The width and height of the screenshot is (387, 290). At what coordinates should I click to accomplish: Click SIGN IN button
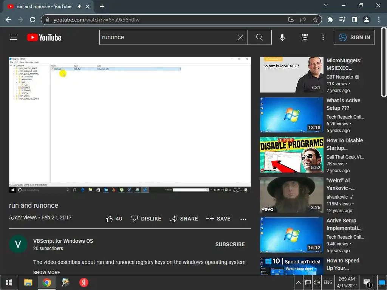coord(354,37)
